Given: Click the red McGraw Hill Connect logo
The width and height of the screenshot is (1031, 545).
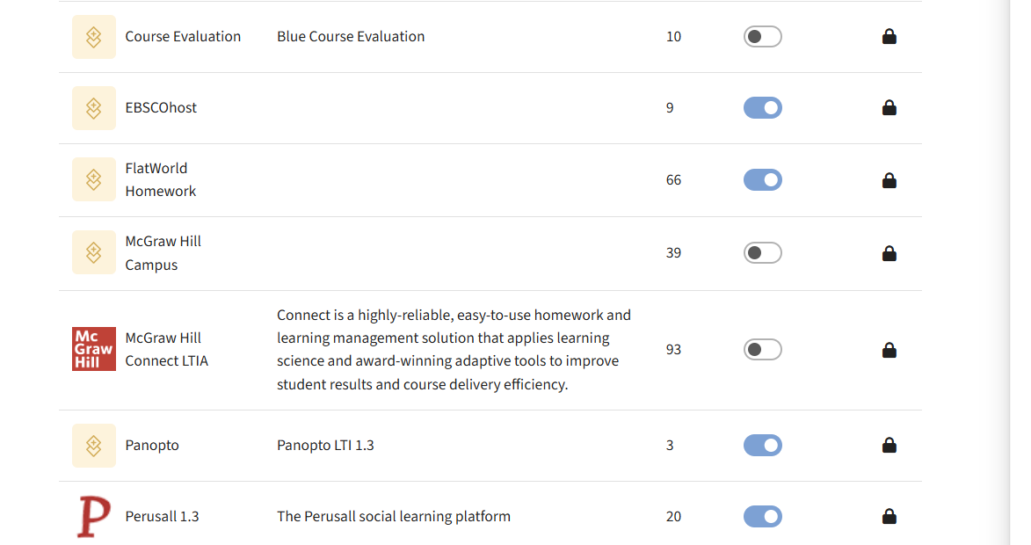Looking at the screenshot, I should pyautogui.click(x=93, y=348).
